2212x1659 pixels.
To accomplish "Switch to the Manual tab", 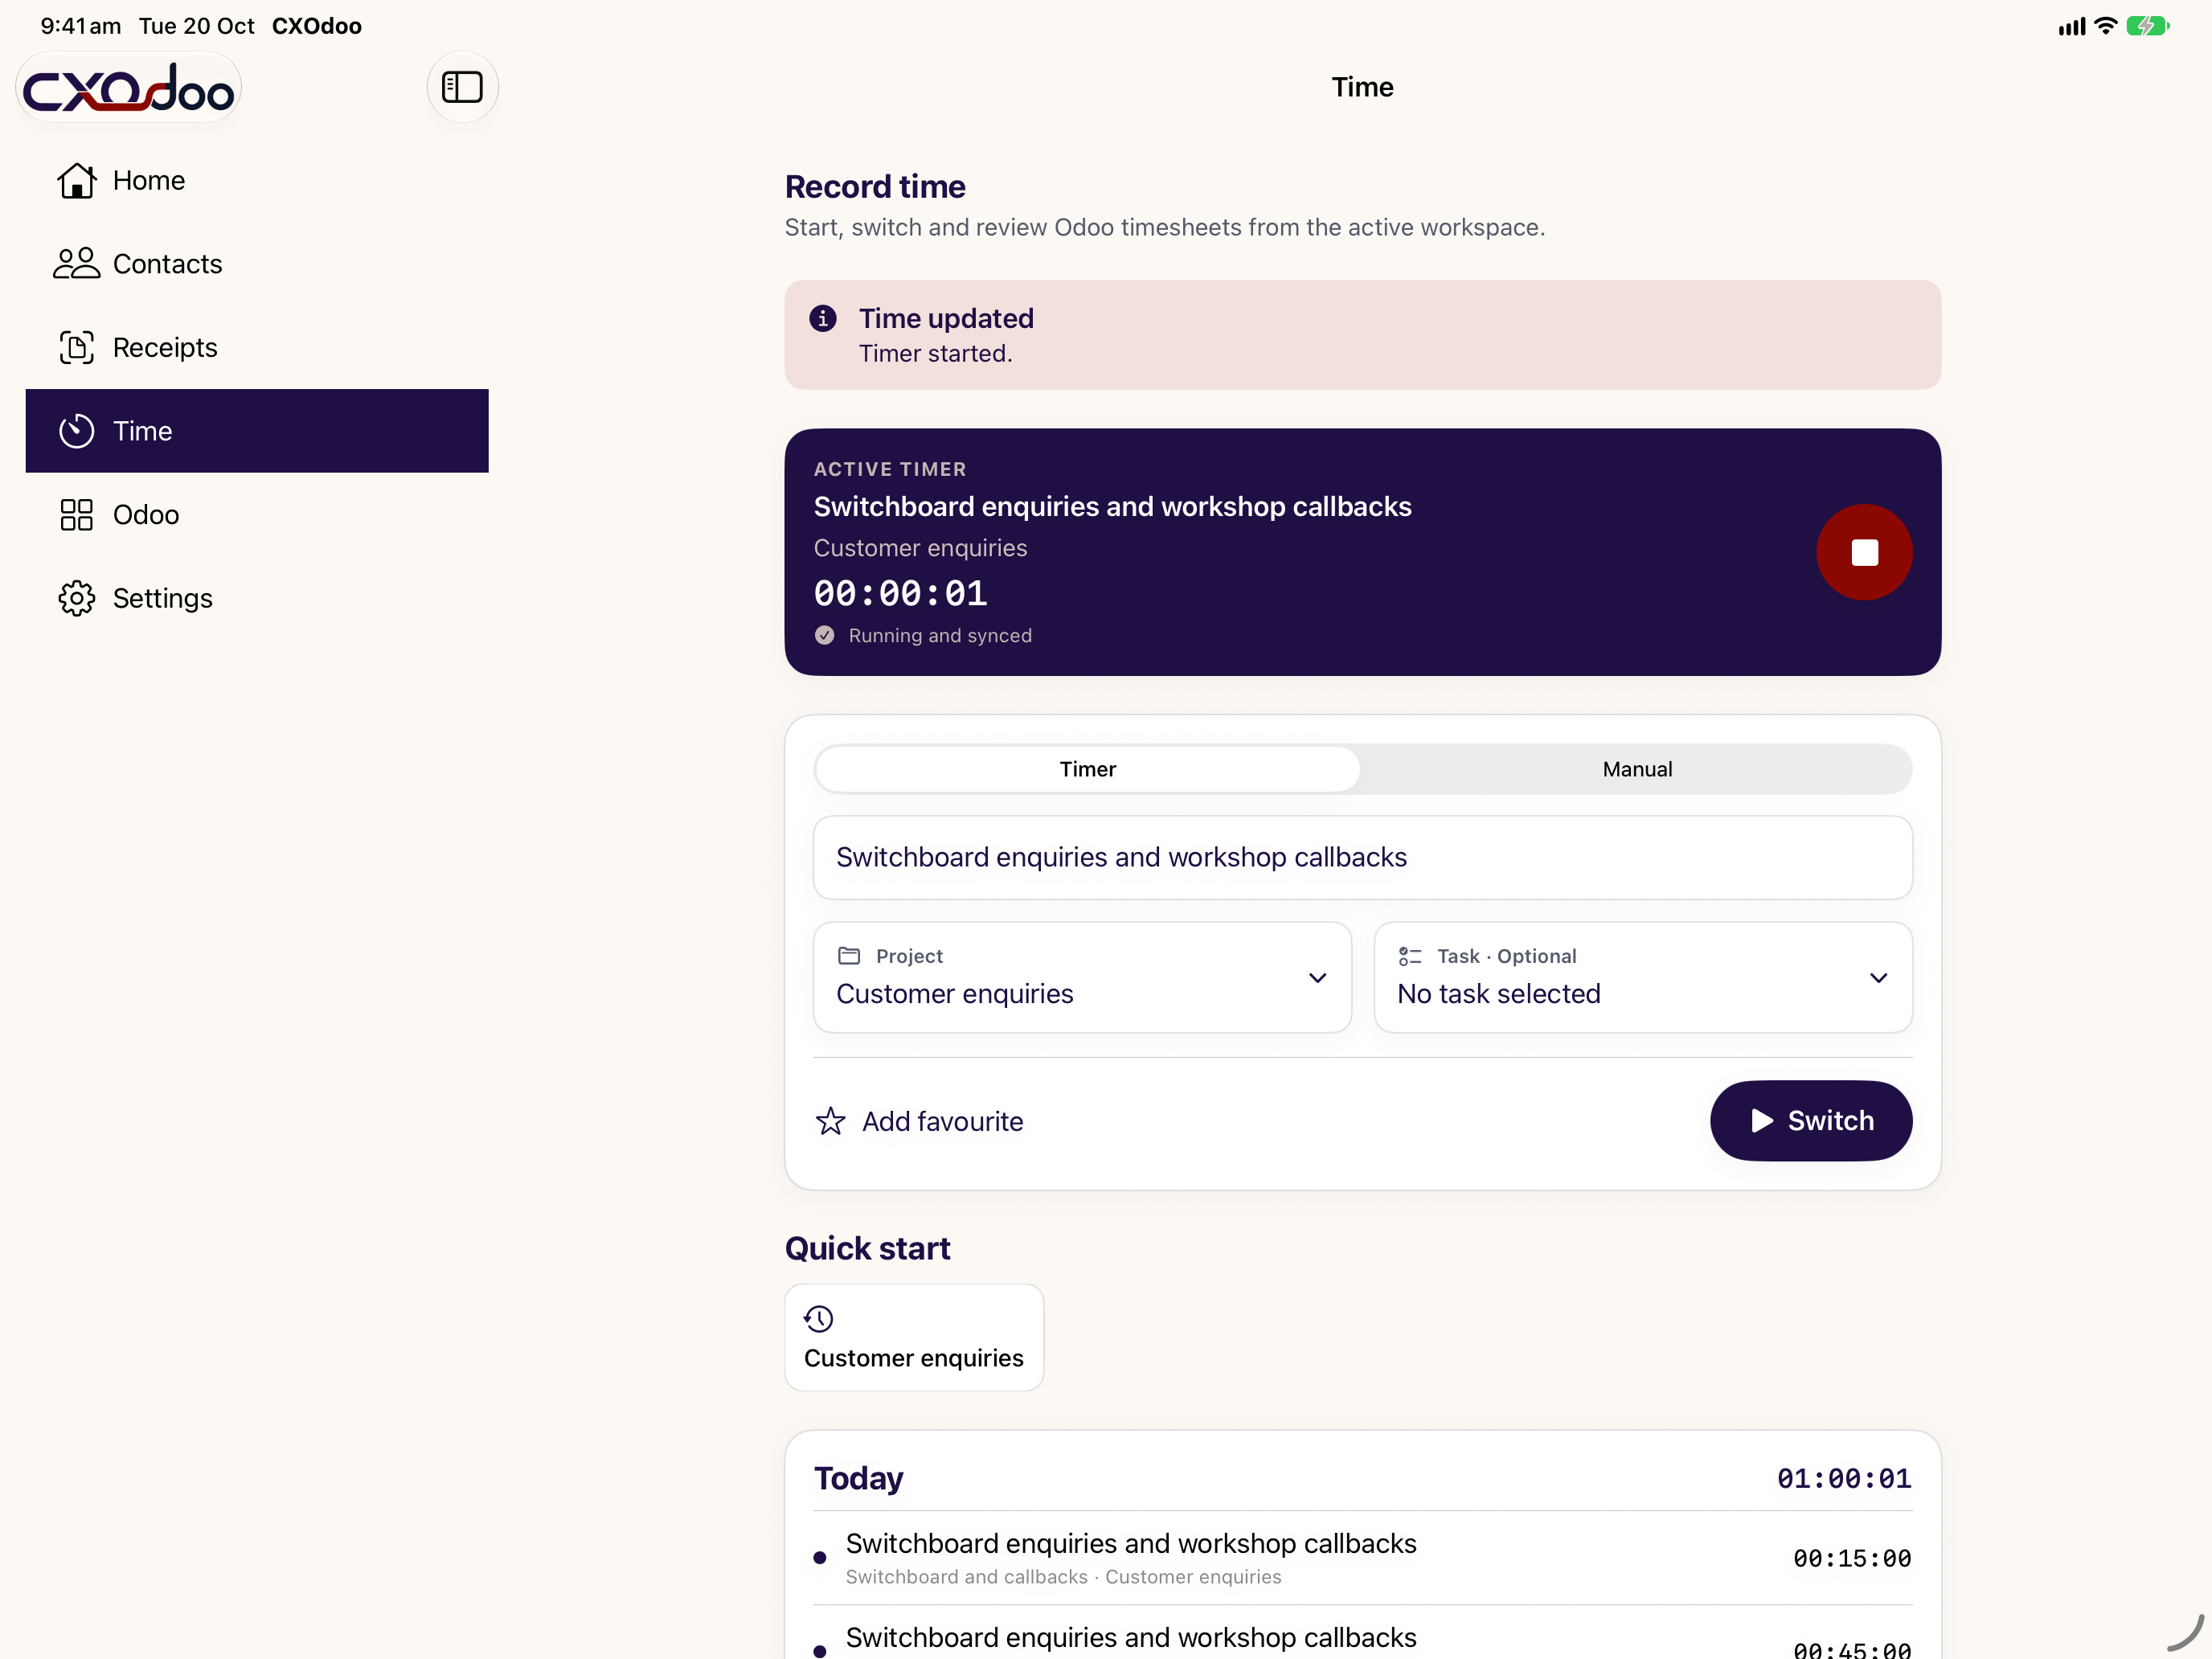I will coord(1637,769).
